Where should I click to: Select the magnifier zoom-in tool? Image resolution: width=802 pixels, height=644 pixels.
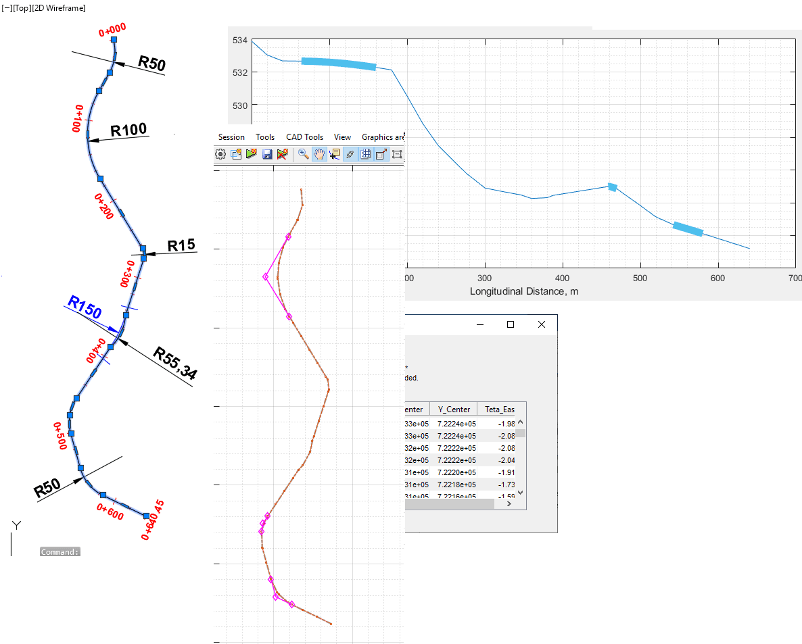click(304, 154)
